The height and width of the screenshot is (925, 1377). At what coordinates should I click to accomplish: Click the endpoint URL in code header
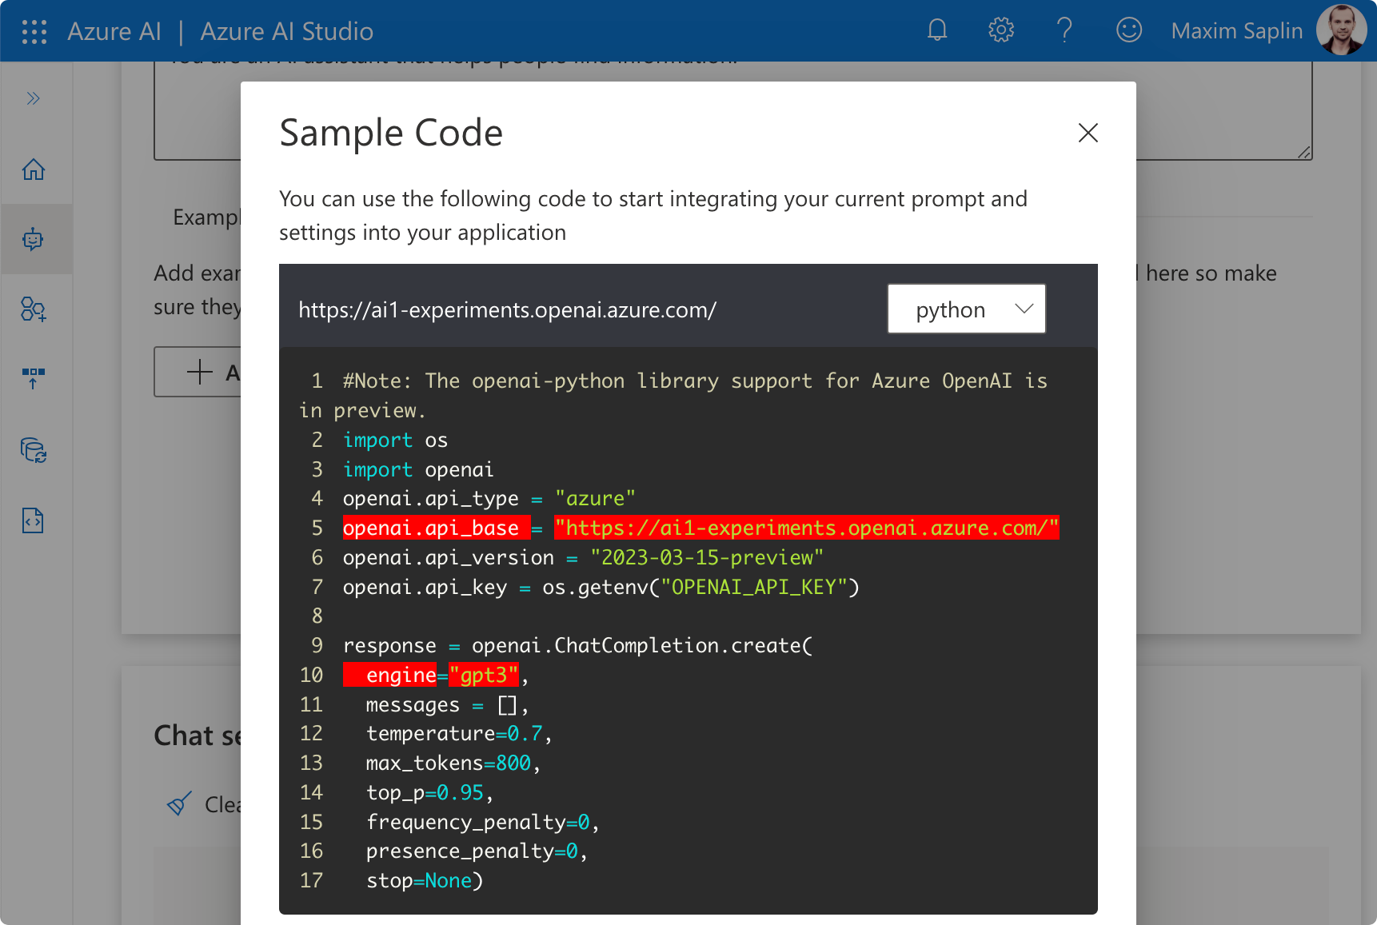pos(507,310)
